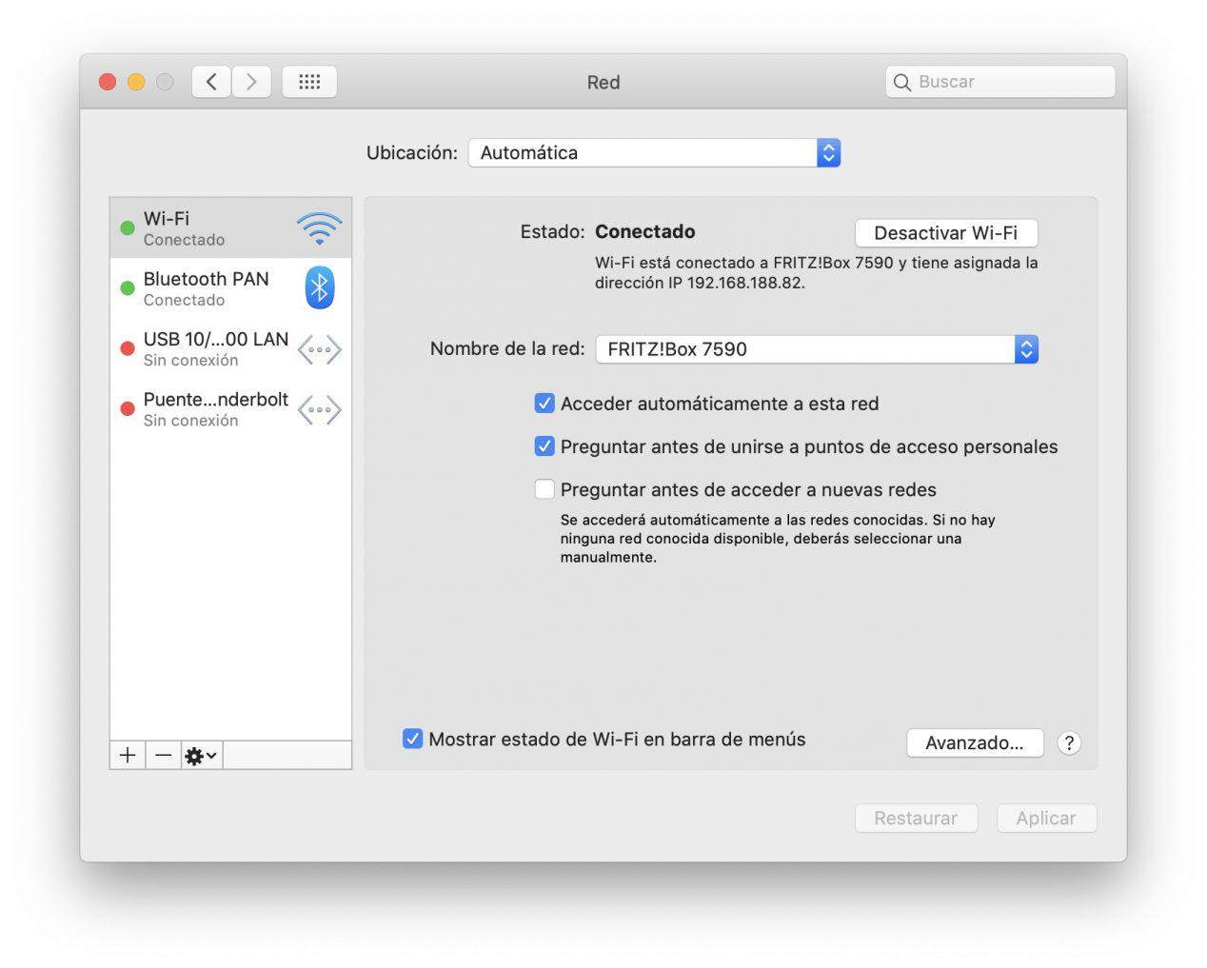Select Puente...nderbolt service
The height and width of the screenshot is (968, 1207).
(230, 409)
